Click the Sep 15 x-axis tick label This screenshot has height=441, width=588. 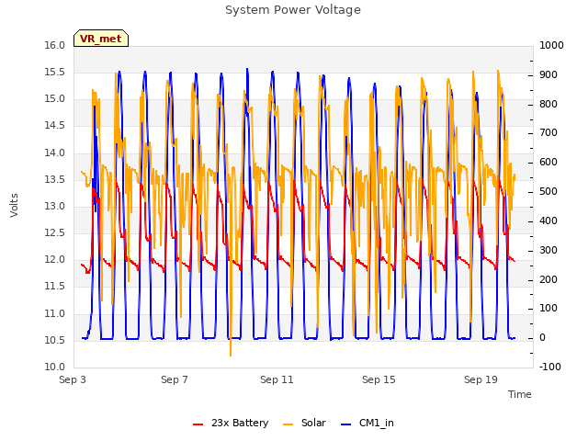click(x=379, y=379)
